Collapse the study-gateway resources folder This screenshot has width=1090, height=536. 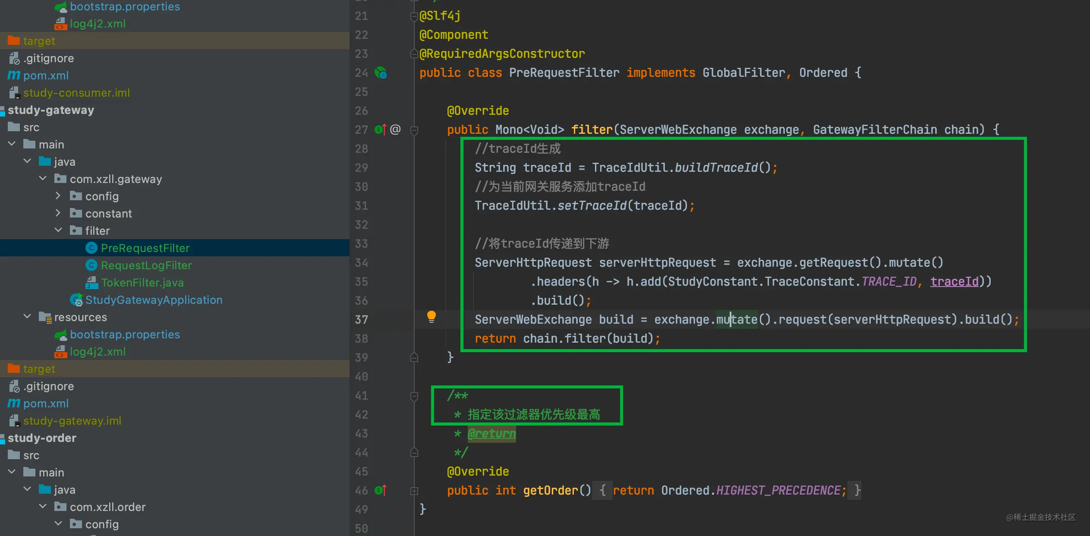click(28, 316)
